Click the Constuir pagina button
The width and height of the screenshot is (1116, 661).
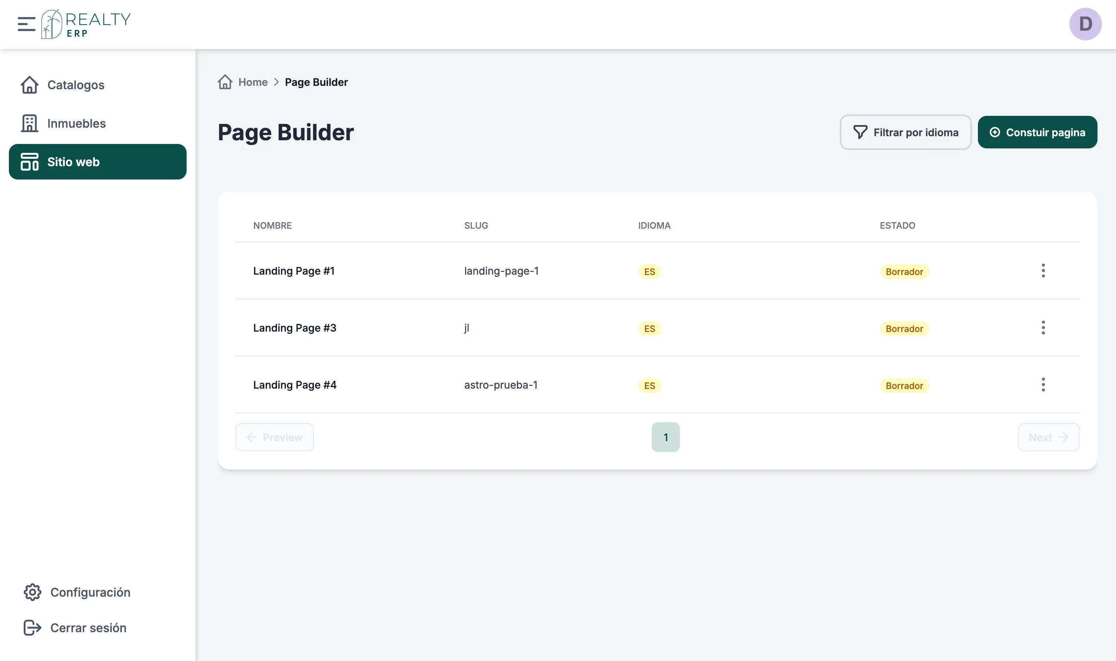coord(1037,132)
